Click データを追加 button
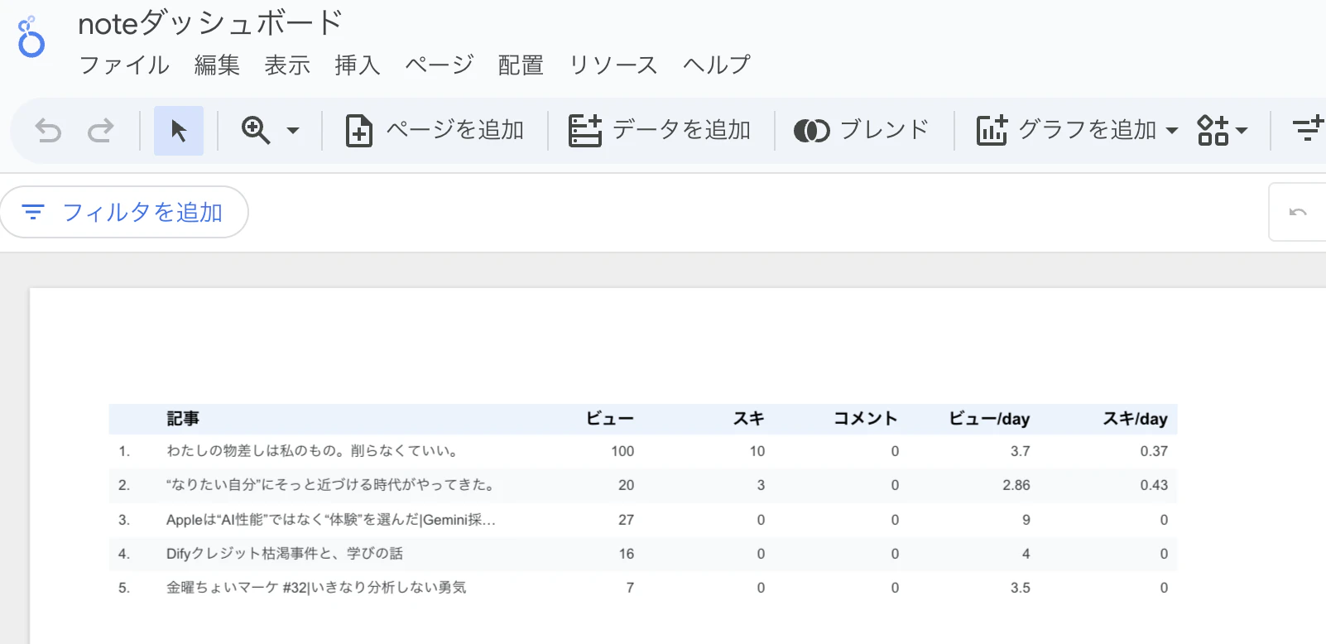This screenshot has height=644, width=1326. tap(660, 131)
